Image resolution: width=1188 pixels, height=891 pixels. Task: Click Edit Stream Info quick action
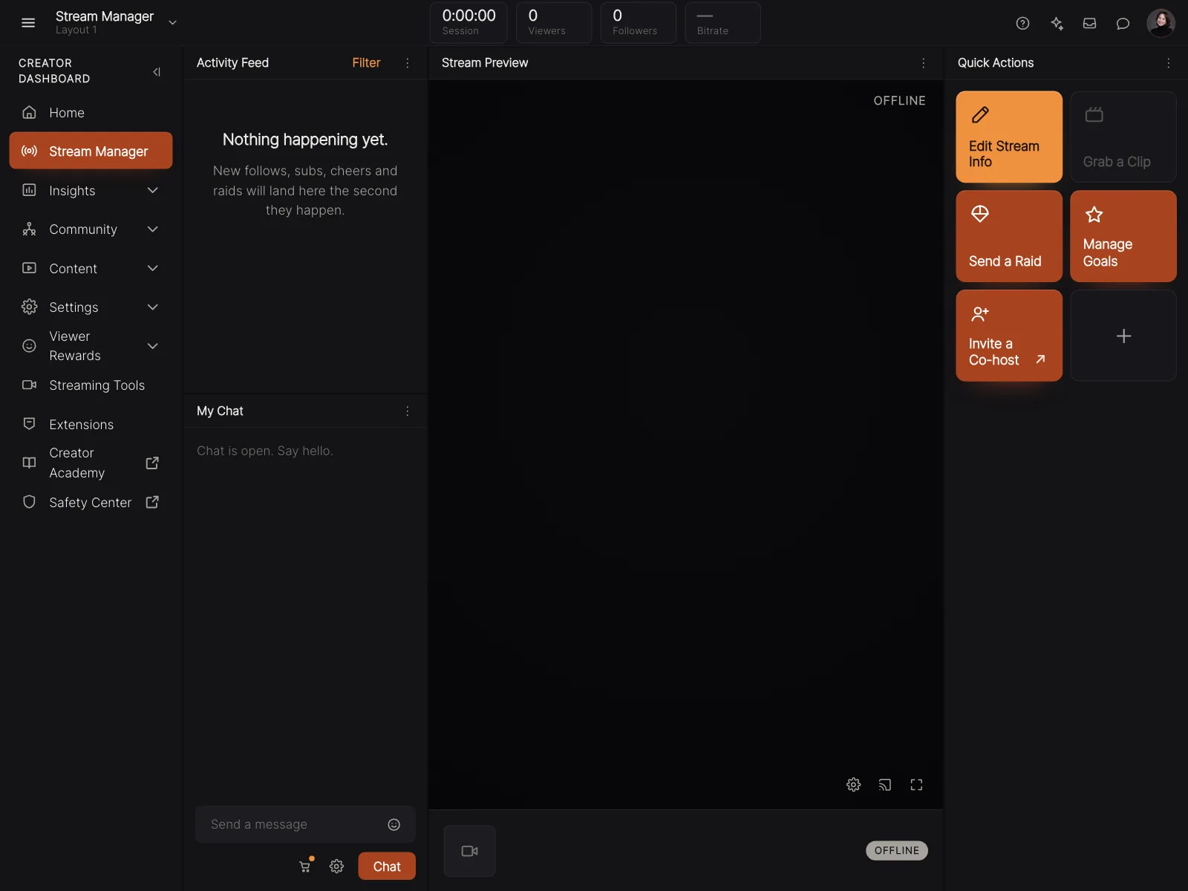tap(1009, 137)
